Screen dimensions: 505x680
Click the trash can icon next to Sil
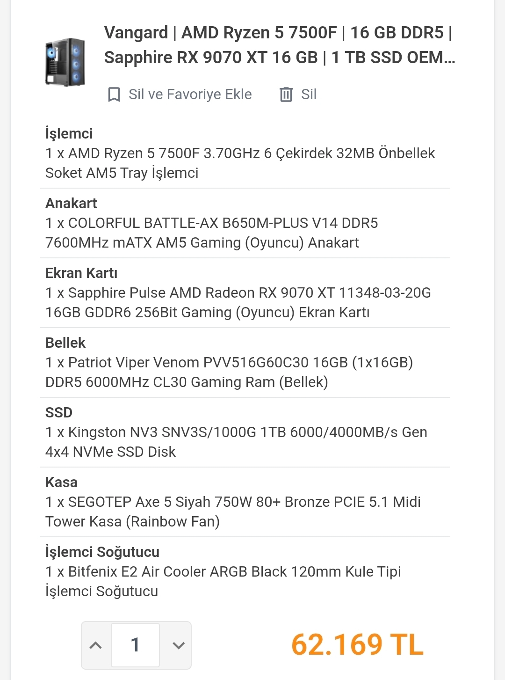286,95
